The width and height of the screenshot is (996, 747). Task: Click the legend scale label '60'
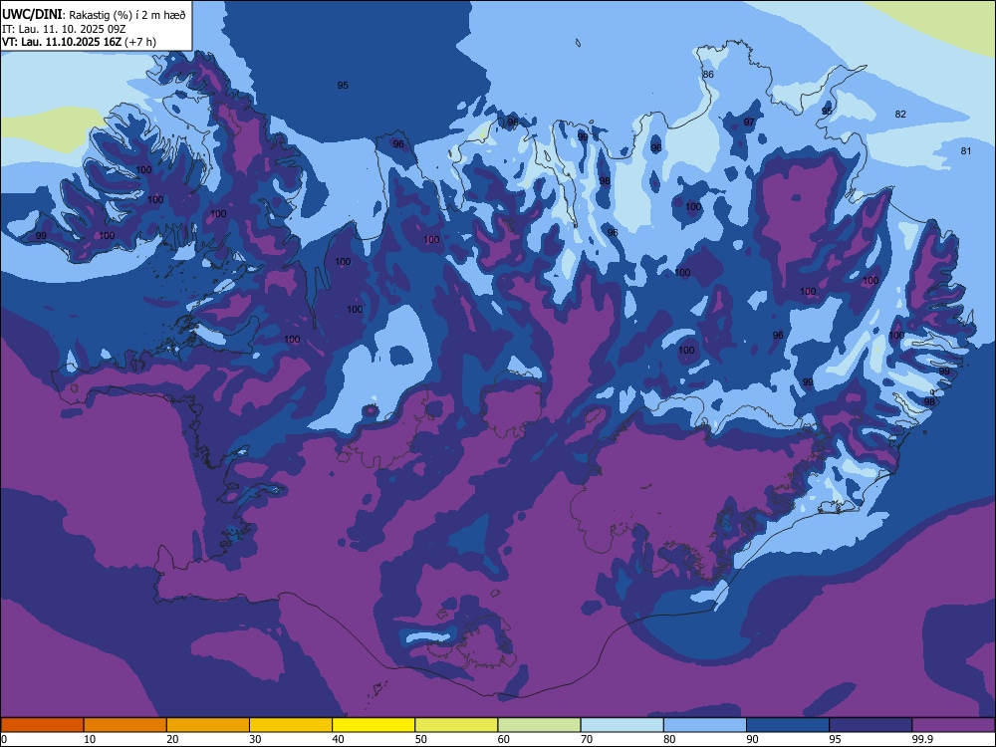(x=504, y=739)
